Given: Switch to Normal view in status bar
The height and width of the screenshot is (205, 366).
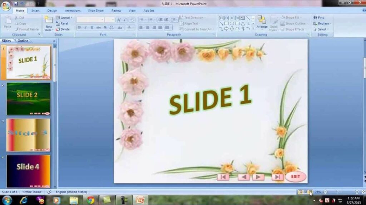Looking at the screenshot, I should click(300, 192).
